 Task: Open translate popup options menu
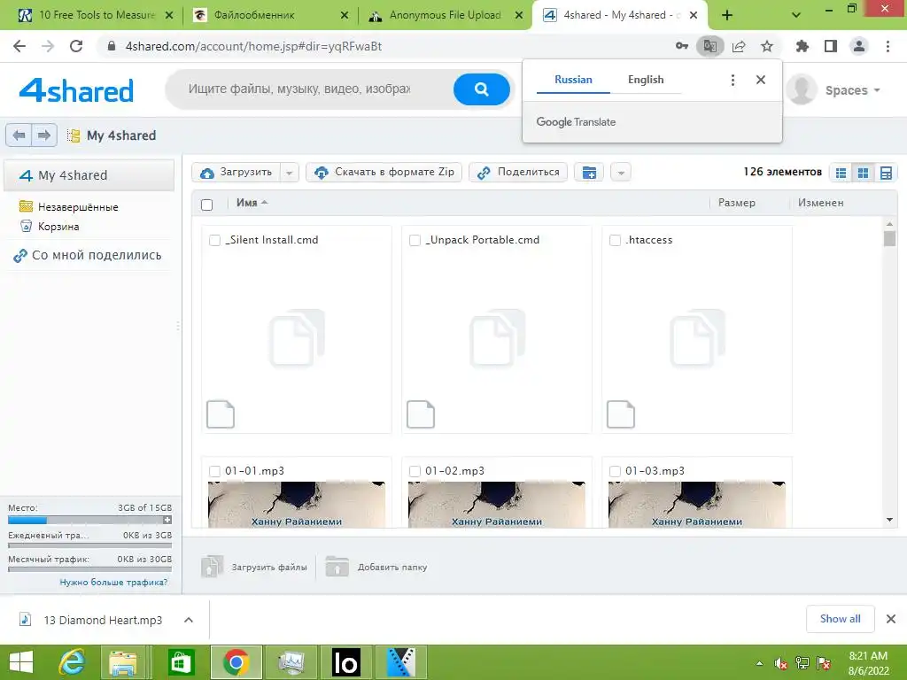(x=733, y=80)
